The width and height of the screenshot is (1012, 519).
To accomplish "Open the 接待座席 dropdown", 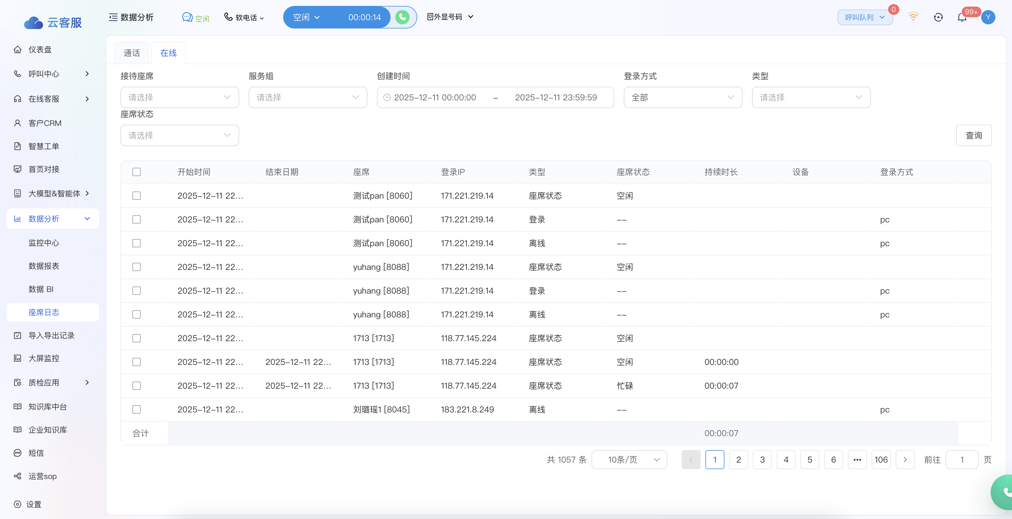I will (x=180, y=97).
